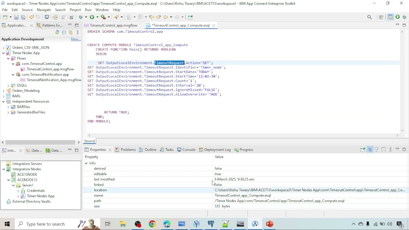Open the Window menu
The width and height of the screenshot is (409, 230).
coord(102,10)
